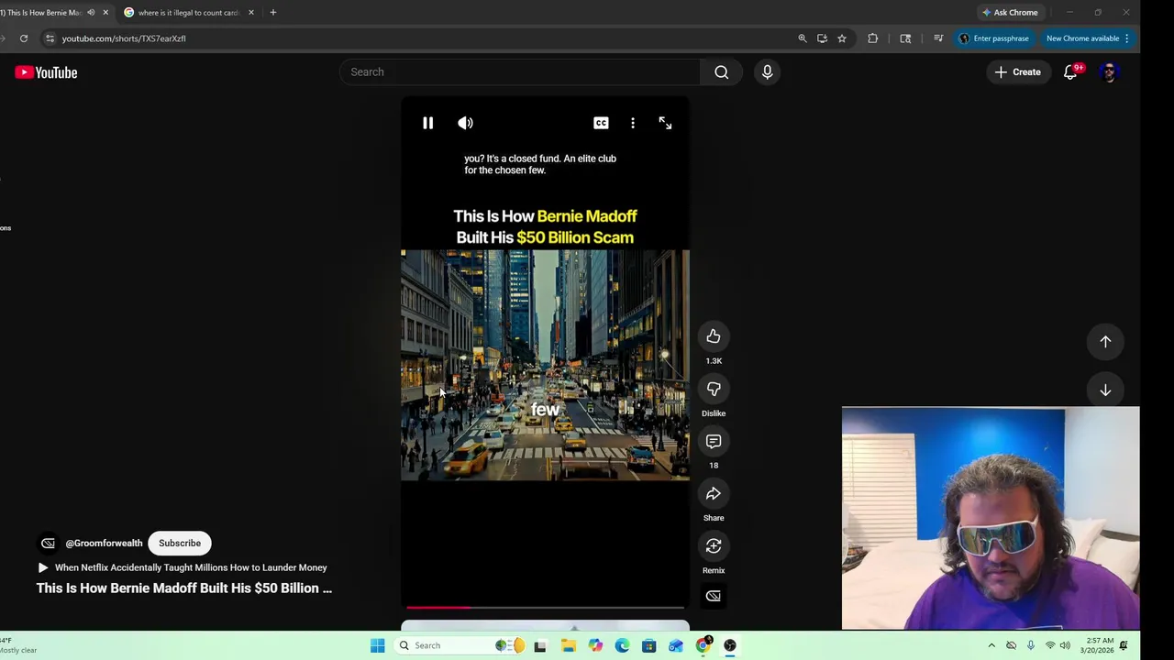Open Copilot from the taskbar
Image resolution: width=1174 pixels, height=660 pixels.
pos(595,645)
